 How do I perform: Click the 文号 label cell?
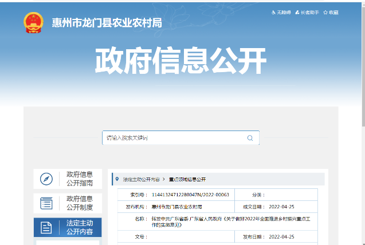(141, 237)
